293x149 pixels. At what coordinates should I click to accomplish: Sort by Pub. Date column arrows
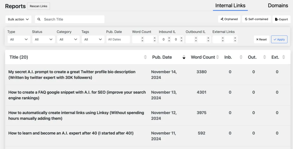click(x=184, y=57)
